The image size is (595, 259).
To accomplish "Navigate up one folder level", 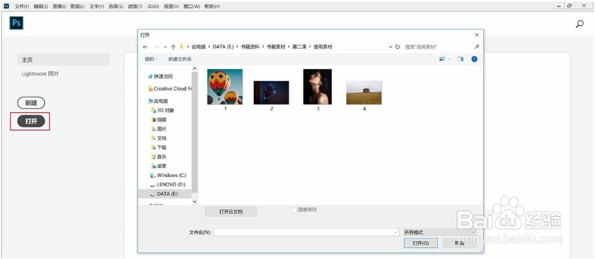I will [x=173, y=47].
